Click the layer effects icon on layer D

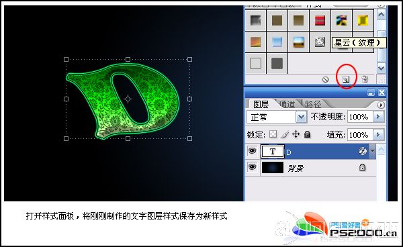point(363,151)
